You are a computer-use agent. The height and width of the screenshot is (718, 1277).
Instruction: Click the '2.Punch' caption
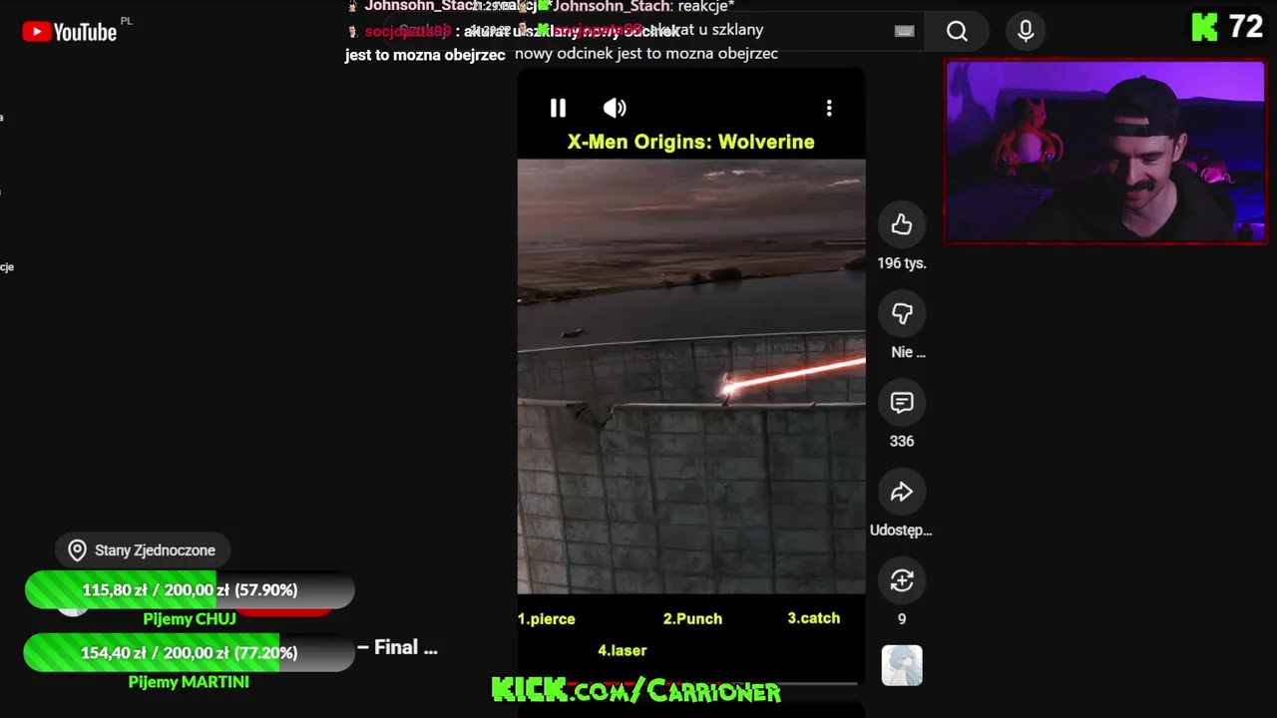pos(692,619)
